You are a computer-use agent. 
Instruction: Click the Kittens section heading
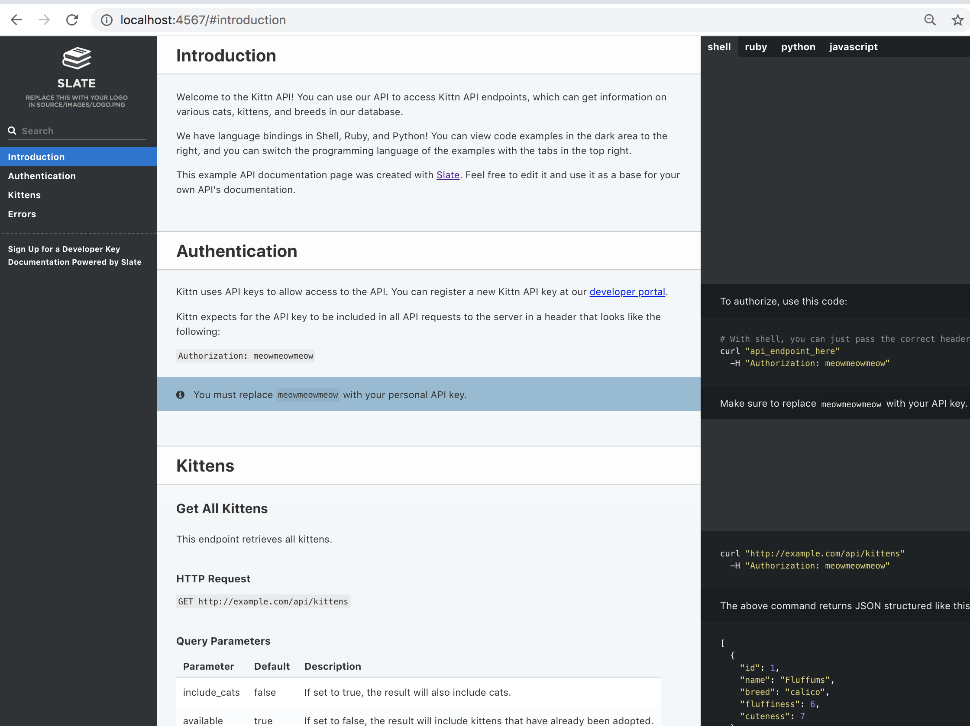tap(205, 466)
